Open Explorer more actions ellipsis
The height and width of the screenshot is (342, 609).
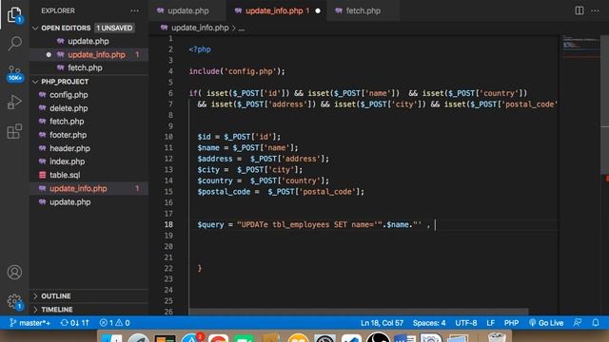134,10
